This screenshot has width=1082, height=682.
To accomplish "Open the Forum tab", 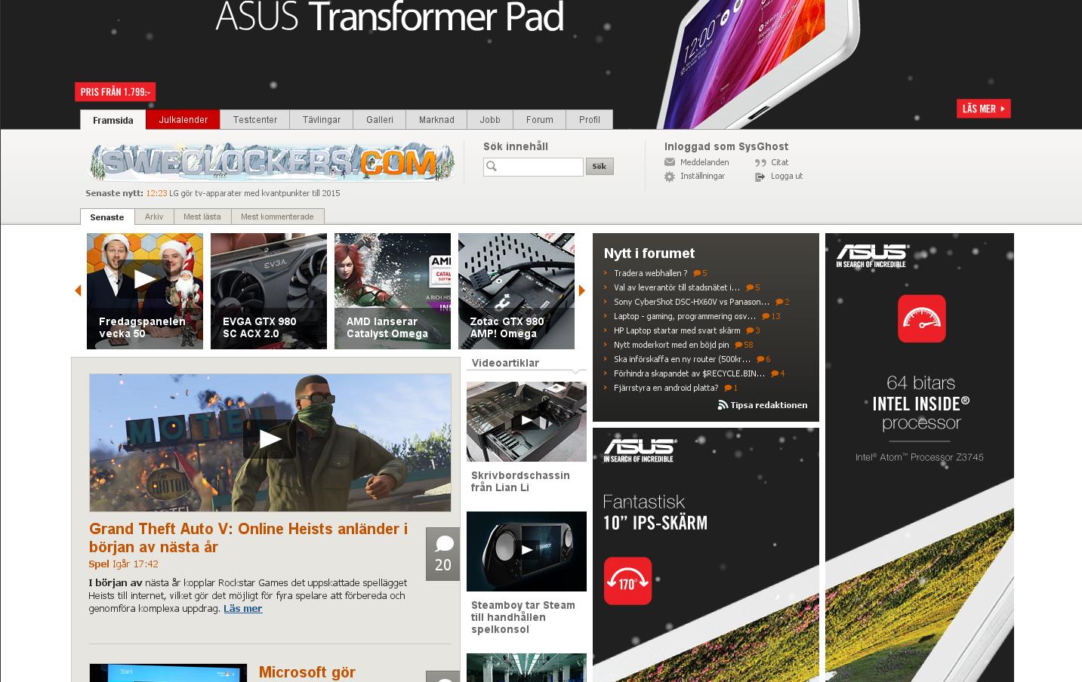I will click(x=540, y=120).
